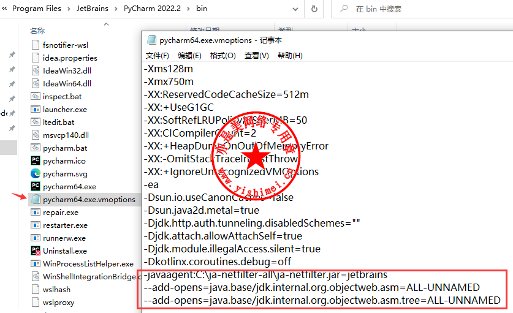Viewport: 513px width, 313px height.
Task: Click the WinProcessListHelper.exe icon
Action: [36, 263]
